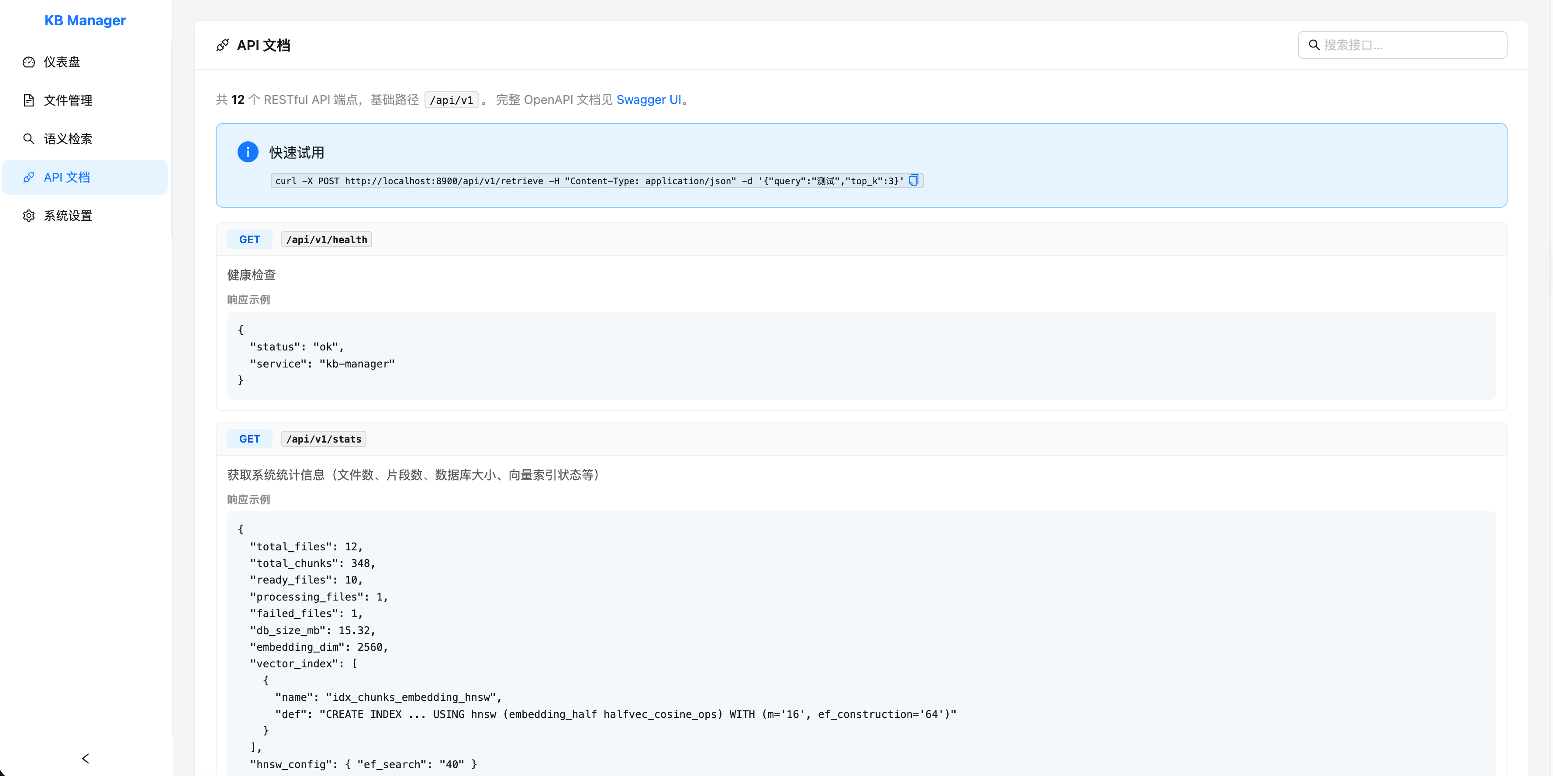Viewport: 1553px width, 776px height.
Task: Click 响应示例 label under stats endpoint
Action: 248,500
